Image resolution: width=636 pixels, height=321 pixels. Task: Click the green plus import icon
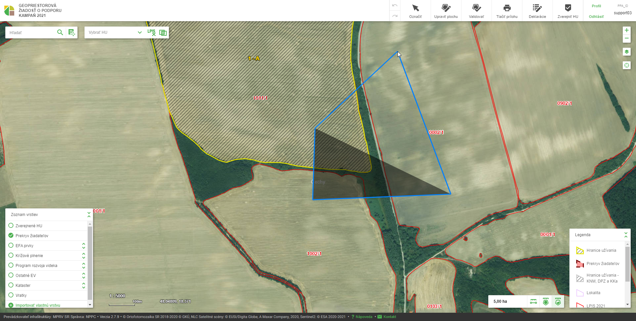[11, 305]
